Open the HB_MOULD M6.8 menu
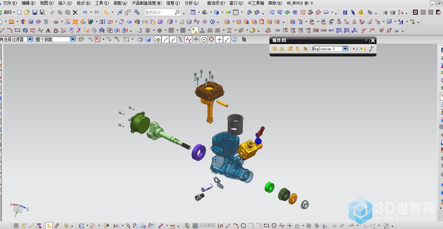Image resolution: width=443 pixels, height=229 pixels. (300, 3)
